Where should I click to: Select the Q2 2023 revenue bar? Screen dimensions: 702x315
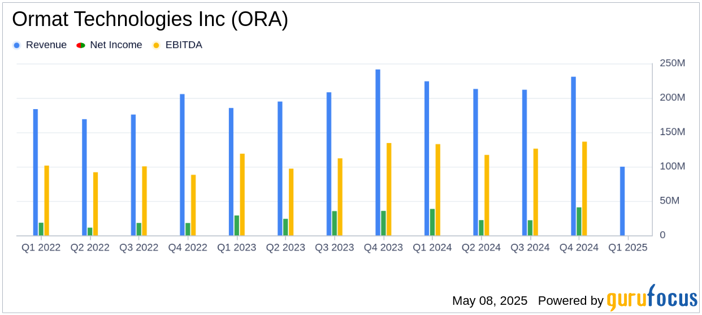click(x=280, y=169)
